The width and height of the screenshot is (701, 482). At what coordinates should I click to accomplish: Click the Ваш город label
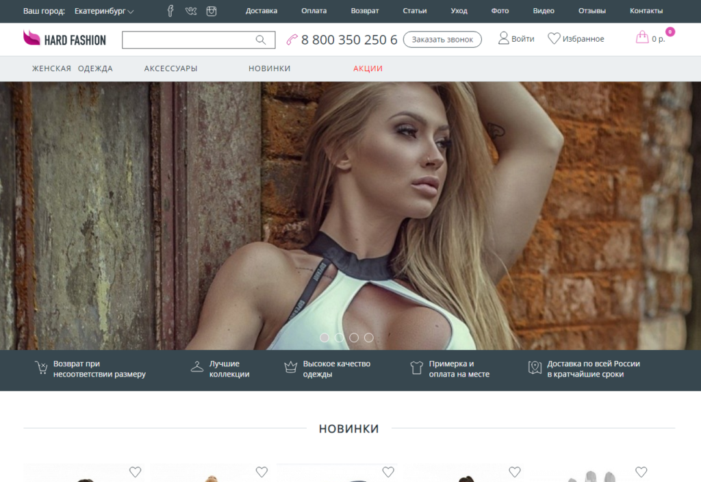click(44, 11)
